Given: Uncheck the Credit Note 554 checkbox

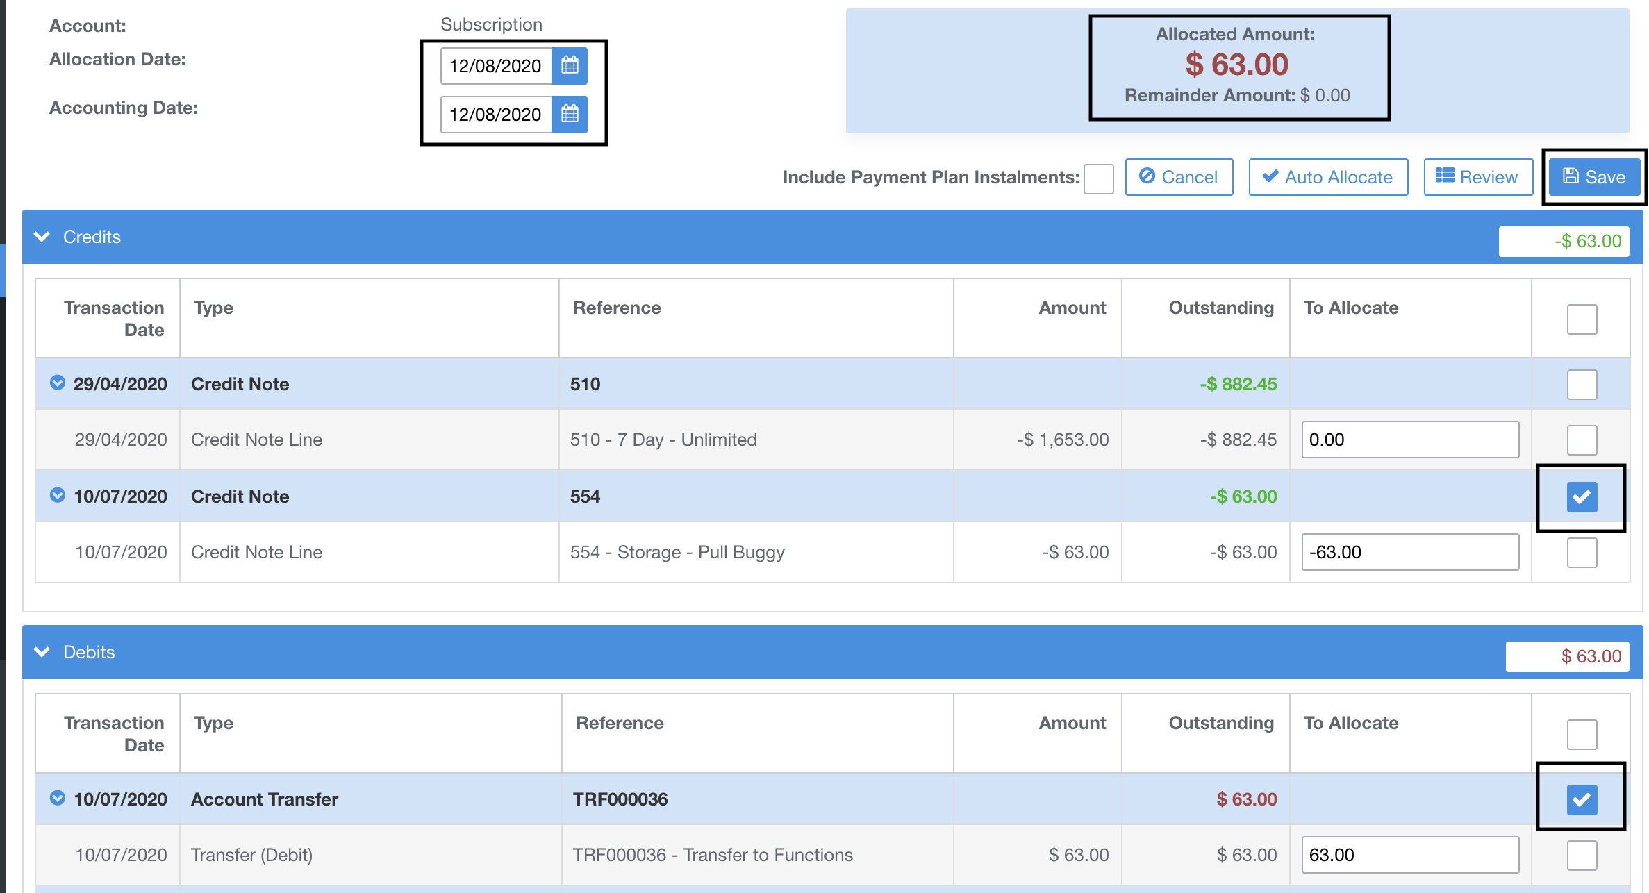Looking at the screenshot, I should [x=1581, y=497].
